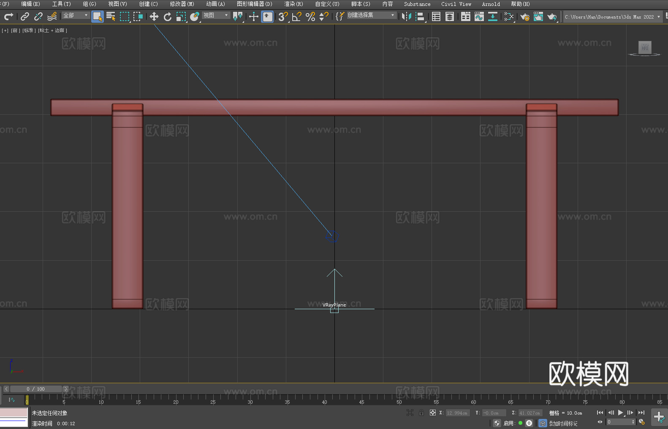Toggle the Selection Lock padlock icon
The width and height of the screenshot is (668, 429).
[x=421, y=413]
